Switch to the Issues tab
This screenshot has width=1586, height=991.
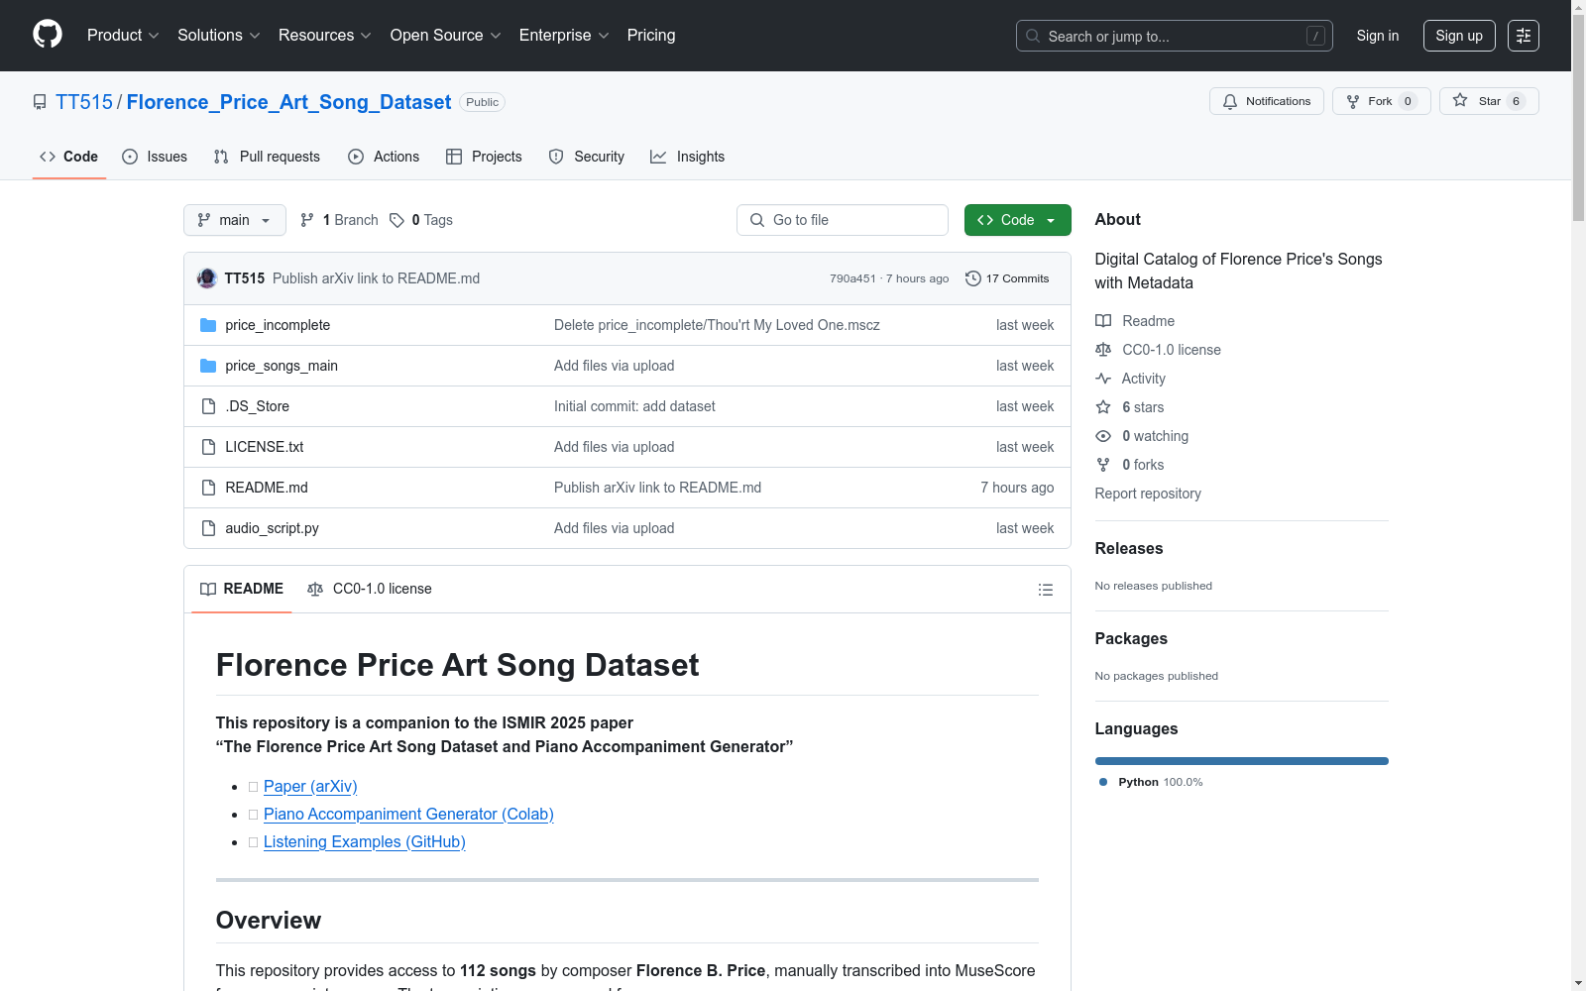click(155, 157)
